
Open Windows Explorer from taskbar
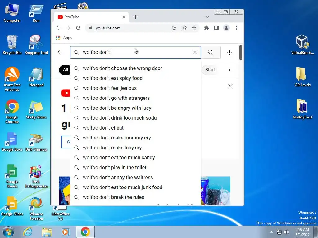click(47, 232)
